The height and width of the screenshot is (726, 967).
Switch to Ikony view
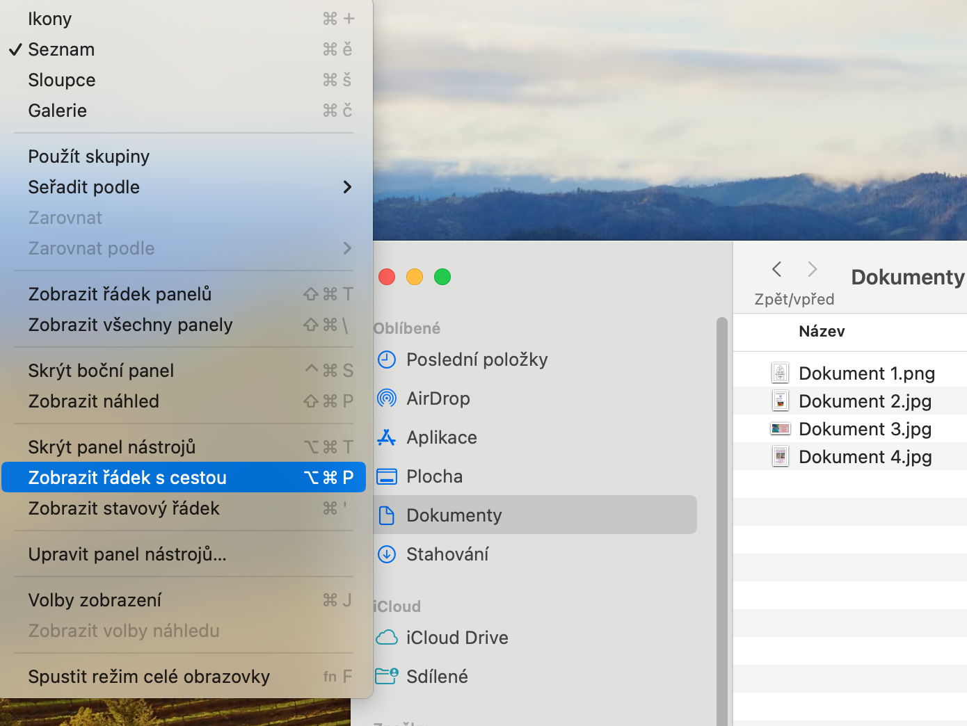point(184,19)
